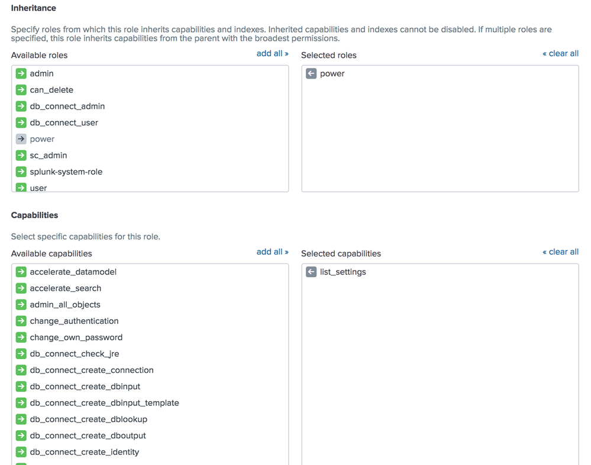The image size is (591, 465).
Task: Click arrow icon for admin_all_objects capability
Action: [x=21, y=305]
